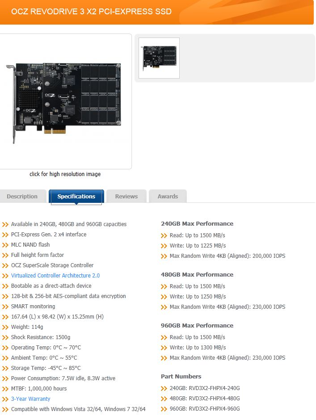Open Virtualized Controller Architecture 2.0 link

pyautogui.click(x=55, y=275)
